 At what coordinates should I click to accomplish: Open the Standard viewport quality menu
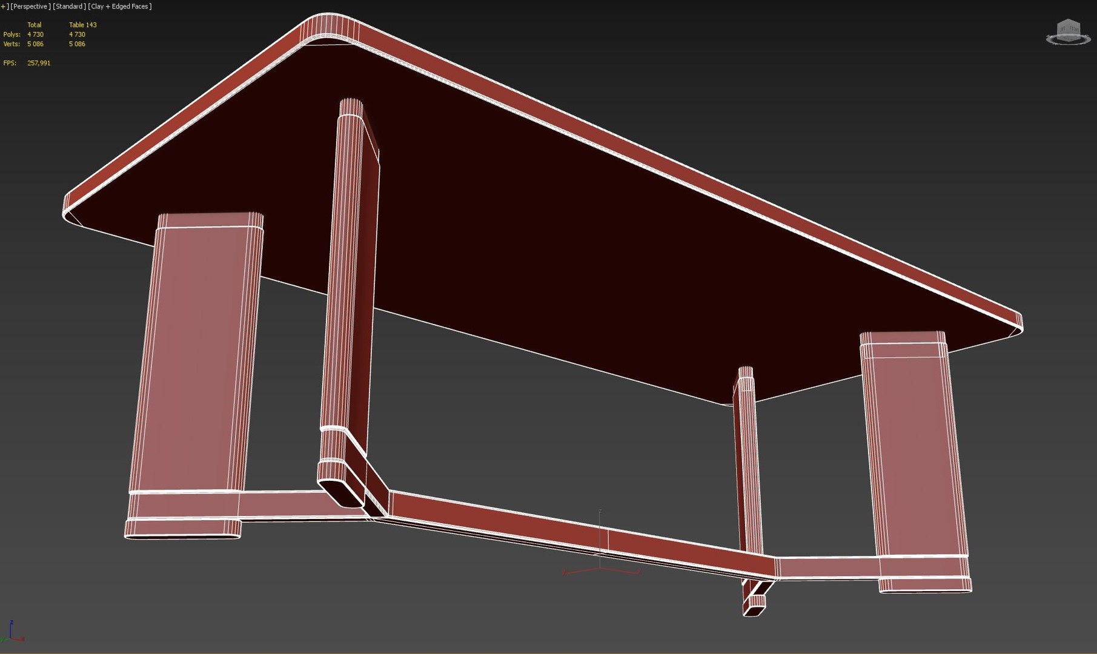point(69,7)
